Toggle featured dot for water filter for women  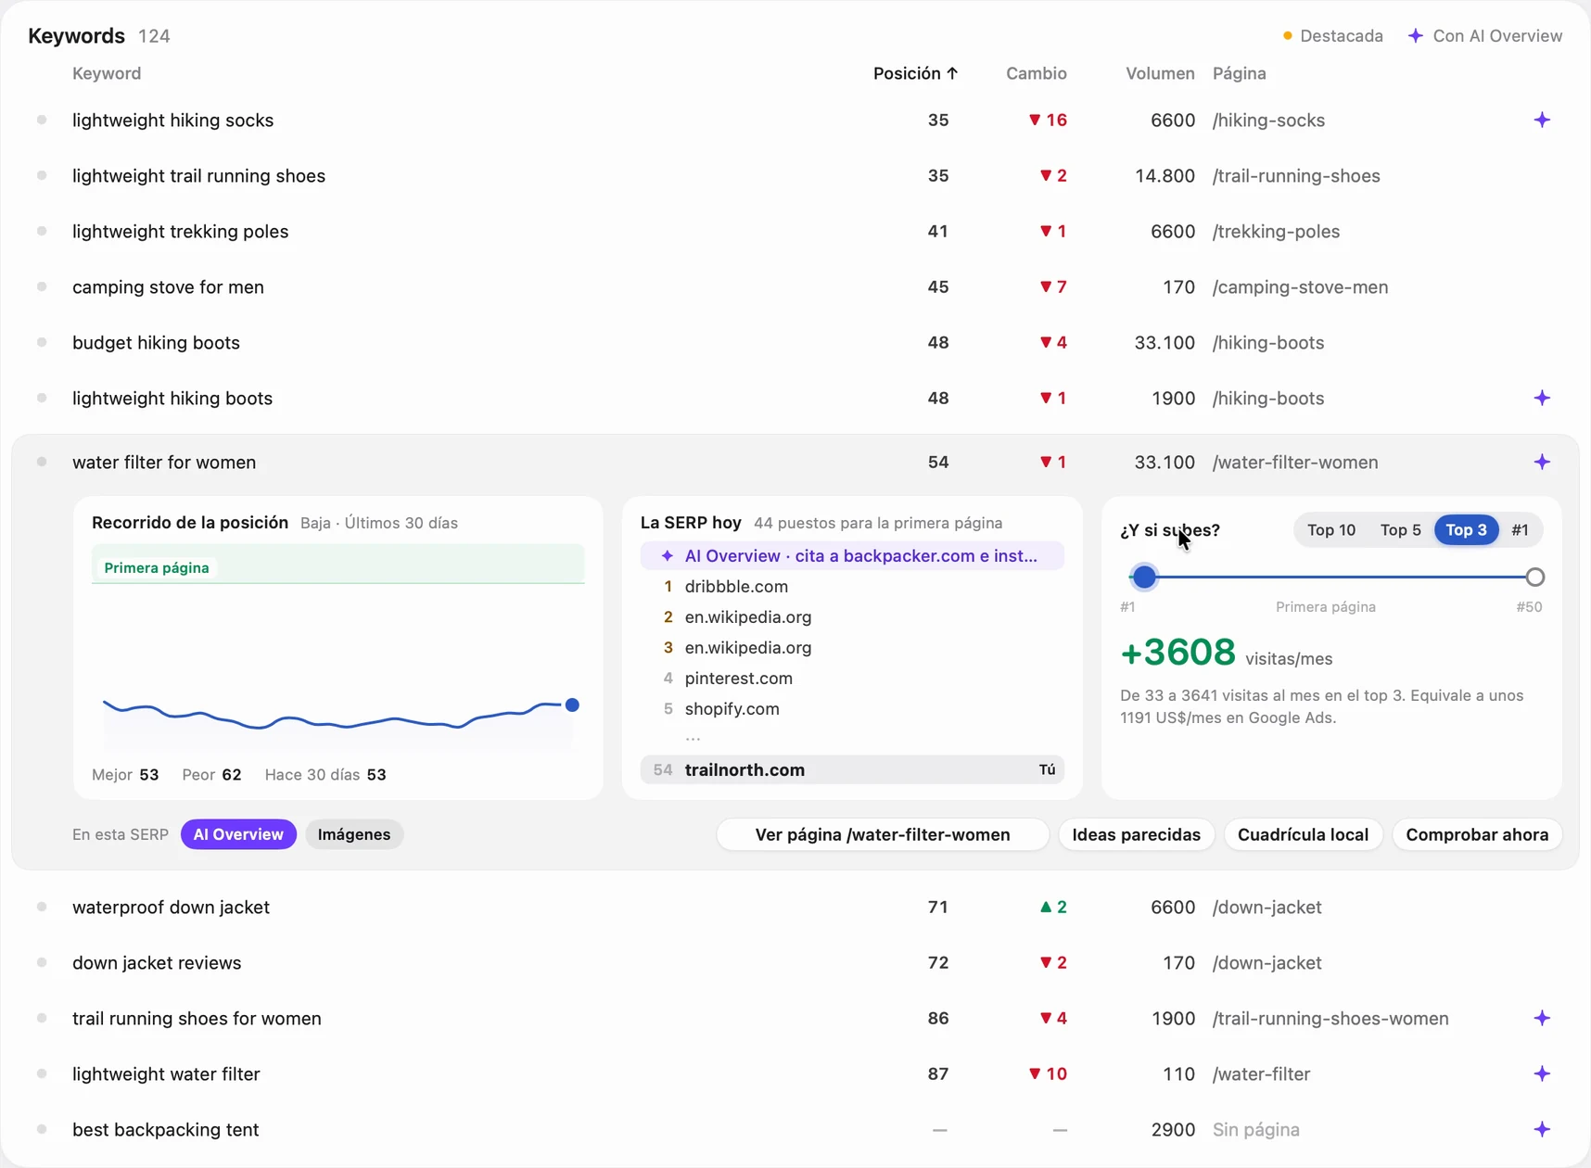pos(42,462)
